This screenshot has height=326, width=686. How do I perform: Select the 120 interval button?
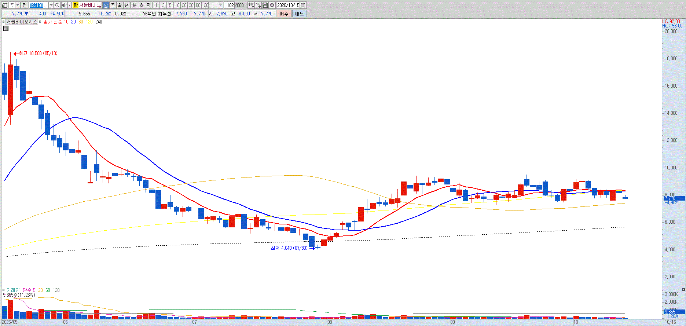pyautogui.click(x=205, y=5)
